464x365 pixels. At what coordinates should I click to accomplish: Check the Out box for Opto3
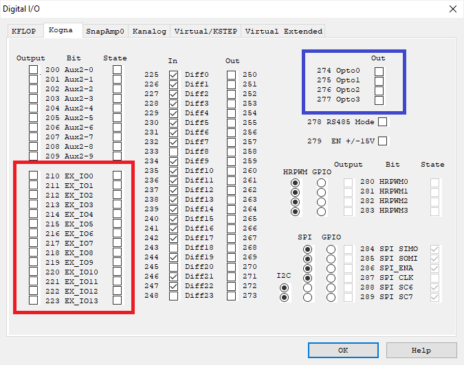(x=379, y=100)
